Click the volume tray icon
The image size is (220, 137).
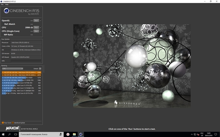point(198,134)
